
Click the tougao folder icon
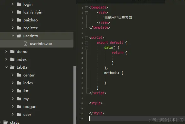tap(19, 107)
